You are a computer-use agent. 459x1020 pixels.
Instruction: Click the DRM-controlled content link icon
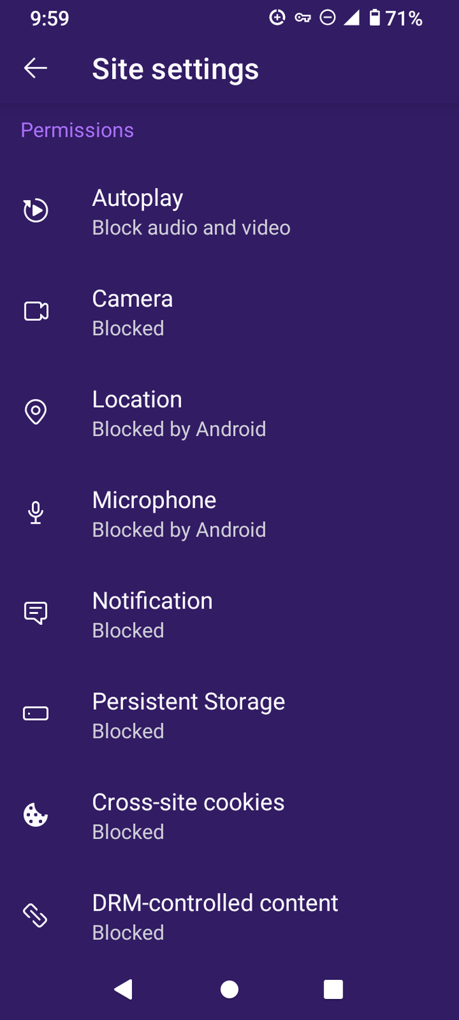pos(35,915)
